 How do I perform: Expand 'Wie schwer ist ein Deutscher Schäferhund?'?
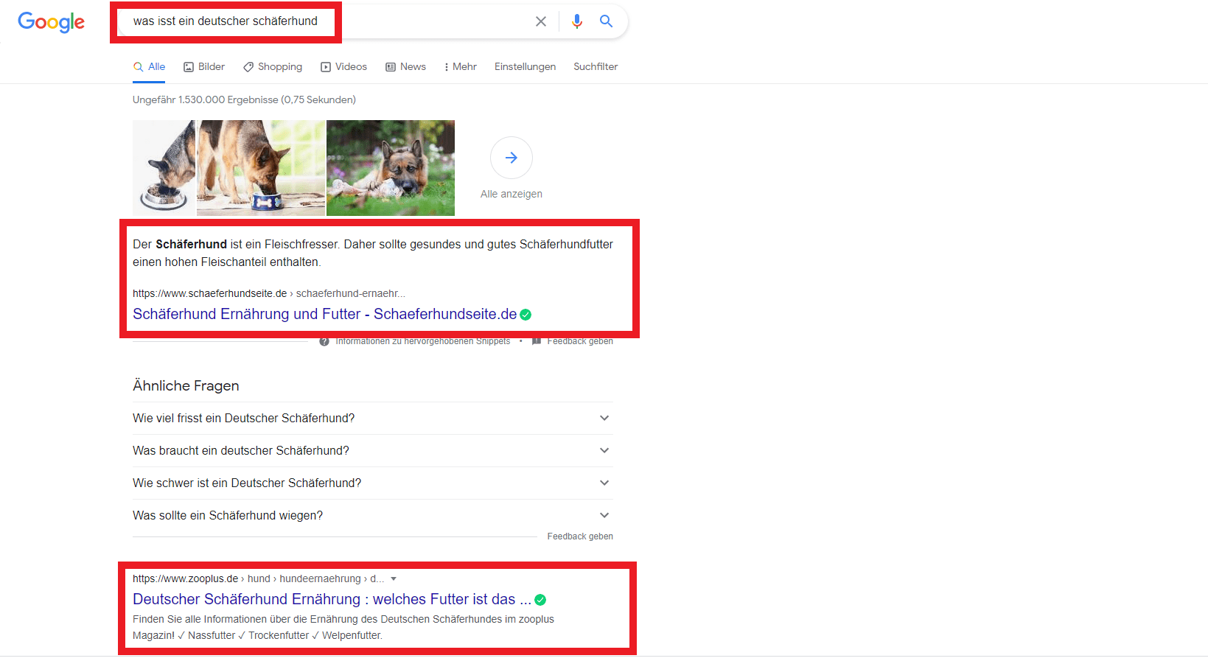click(x=373, y=483)
